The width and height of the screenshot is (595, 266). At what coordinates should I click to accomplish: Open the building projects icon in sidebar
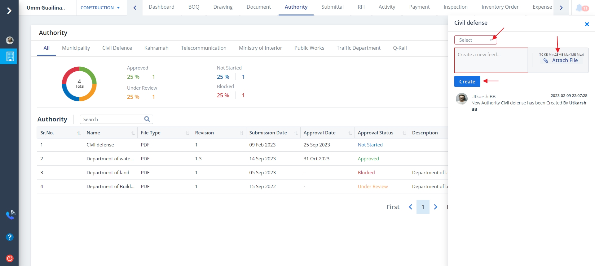[x=10, y=57]
